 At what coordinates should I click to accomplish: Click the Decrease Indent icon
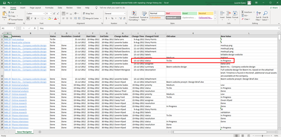click(76, 18)
